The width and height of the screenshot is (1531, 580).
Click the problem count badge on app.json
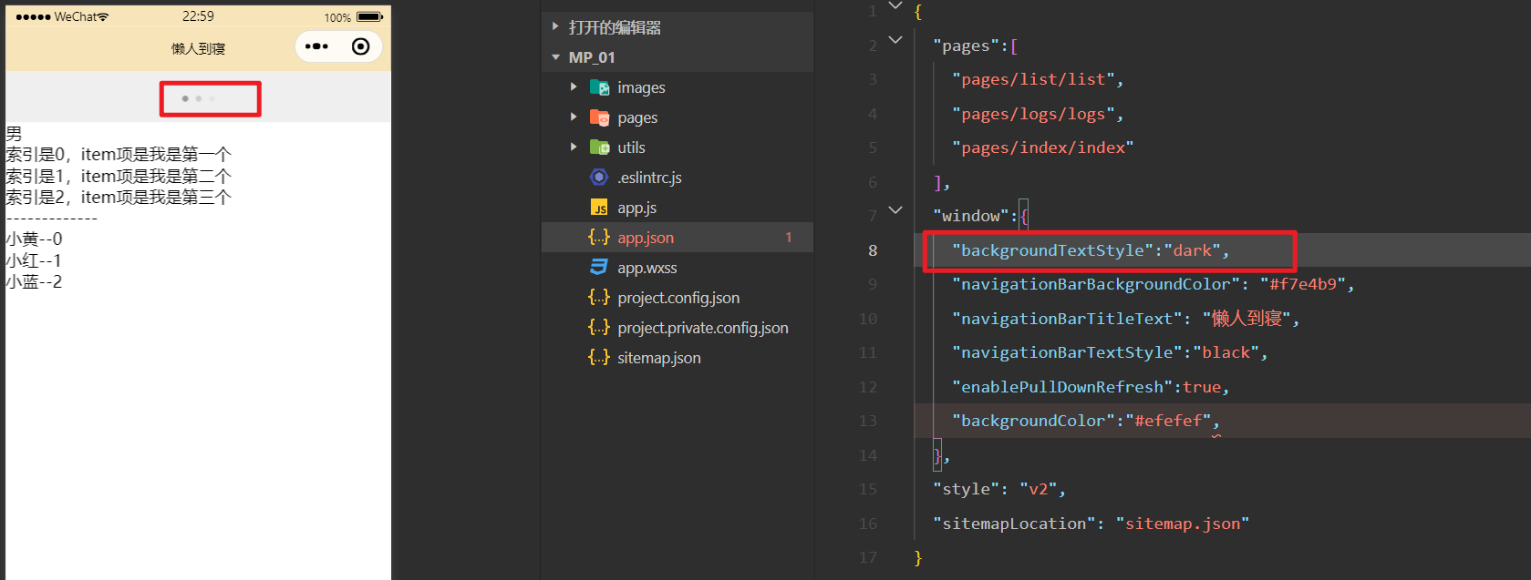click(x=789, y=238)
